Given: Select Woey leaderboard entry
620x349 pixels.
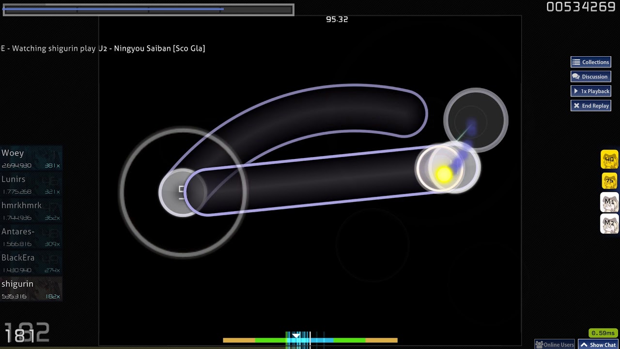Looking at the screenshot, I should 31,159.
